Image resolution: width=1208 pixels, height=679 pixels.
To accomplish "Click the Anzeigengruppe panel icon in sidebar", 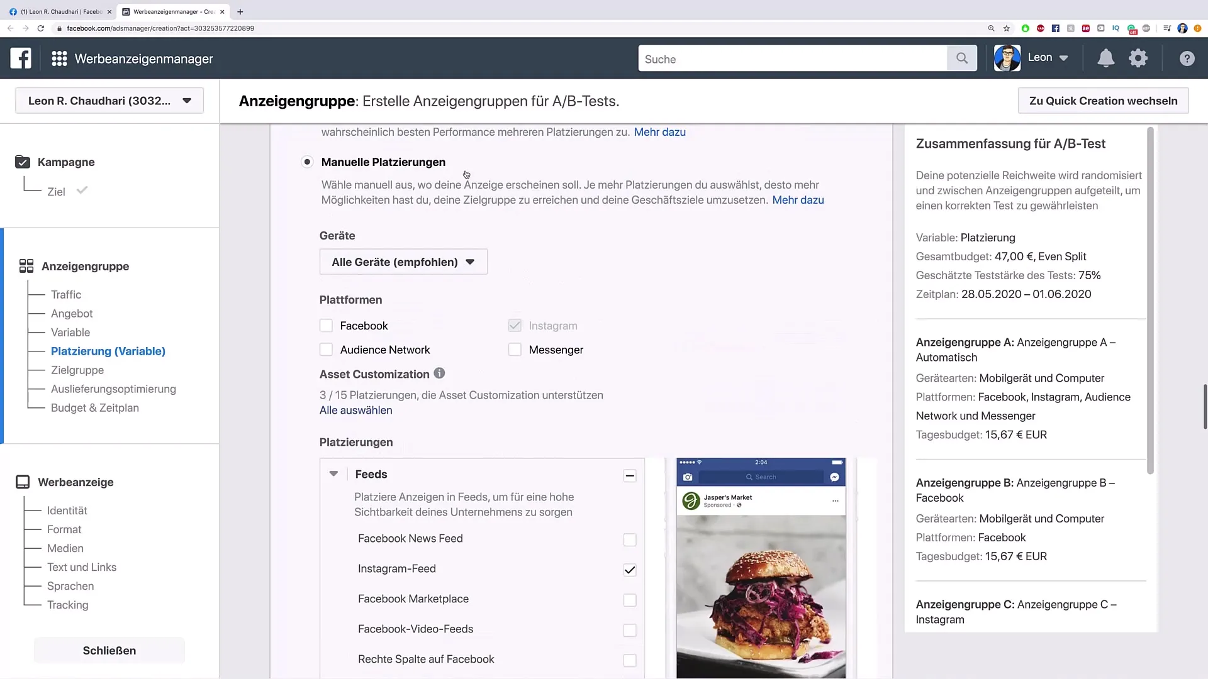I will click(26, 266).
